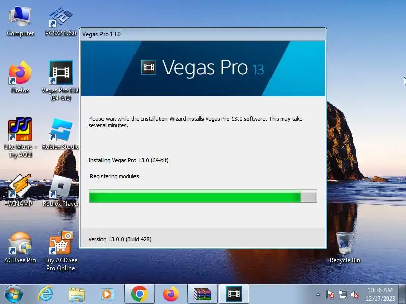Click the film strip logo in Vegas banner
Viewport: 406px width, 304px height.
click(149, 67)
